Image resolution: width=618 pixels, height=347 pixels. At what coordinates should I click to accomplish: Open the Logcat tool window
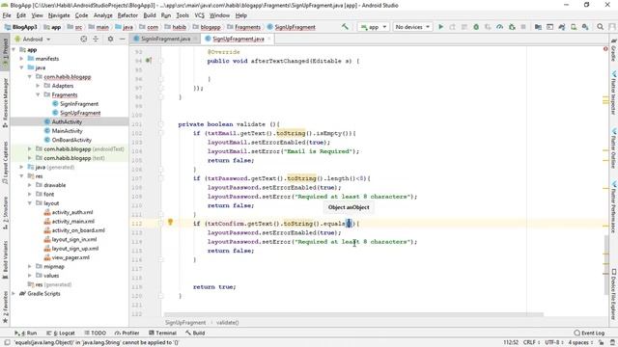click(x=61, y=333)
